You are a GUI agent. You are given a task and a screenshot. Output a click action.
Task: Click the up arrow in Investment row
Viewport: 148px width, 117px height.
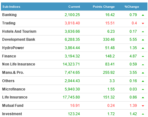tap(143, 114)
